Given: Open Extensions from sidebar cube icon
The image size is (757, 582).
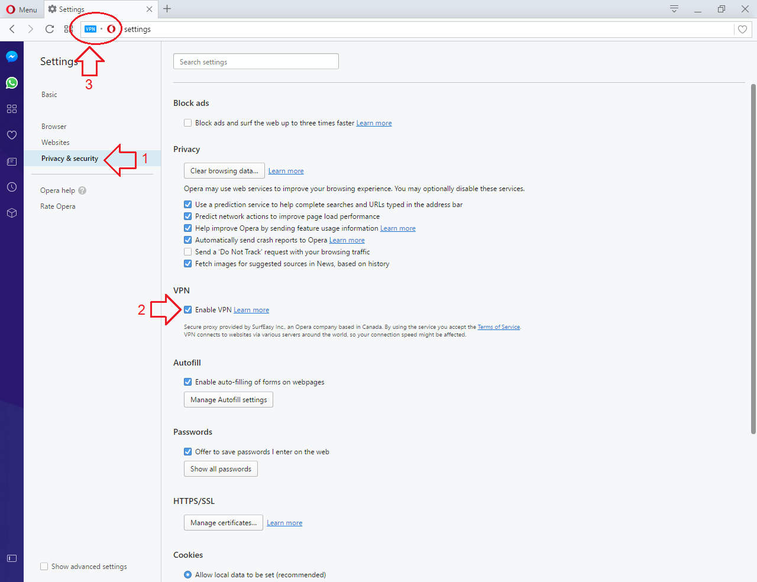Looking at the screenshot, I should 12,213.
